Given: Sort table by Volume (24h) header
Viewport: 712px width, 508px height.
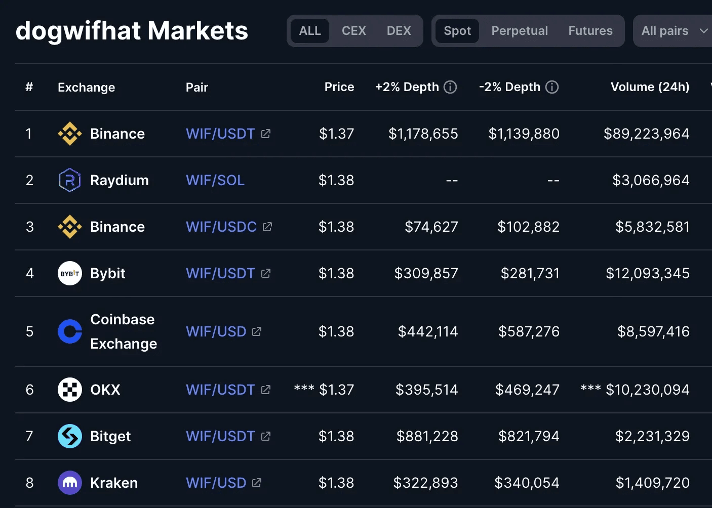Looking at the screenshot, I should (650, 87).
